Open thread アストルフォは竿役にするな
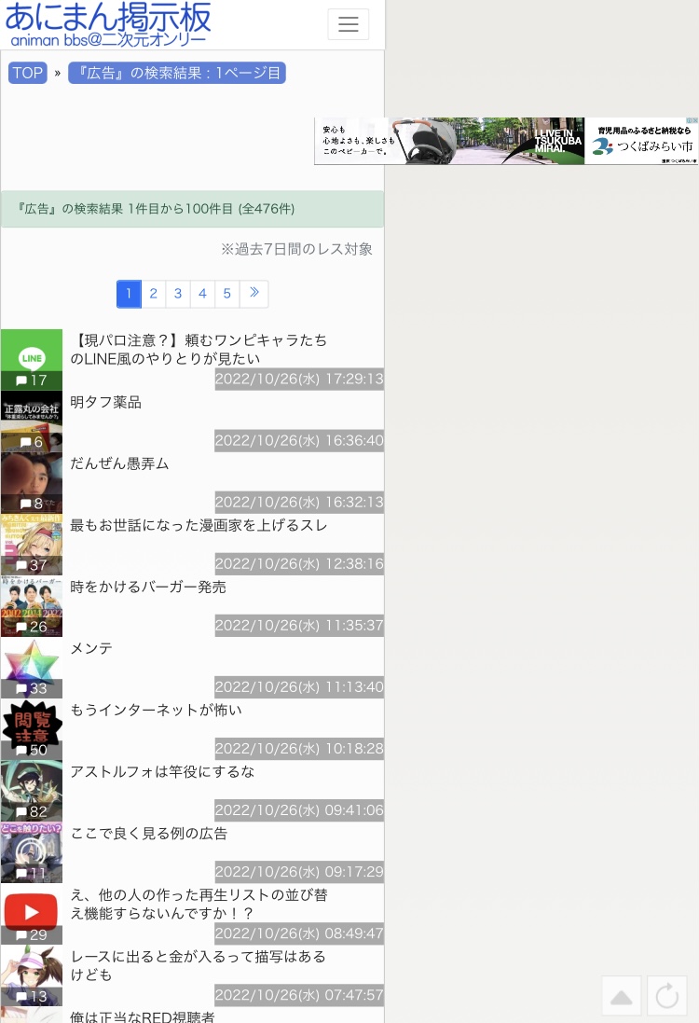Image resolution: width=699 pixels, height=1023 pixels. [162, 772]
